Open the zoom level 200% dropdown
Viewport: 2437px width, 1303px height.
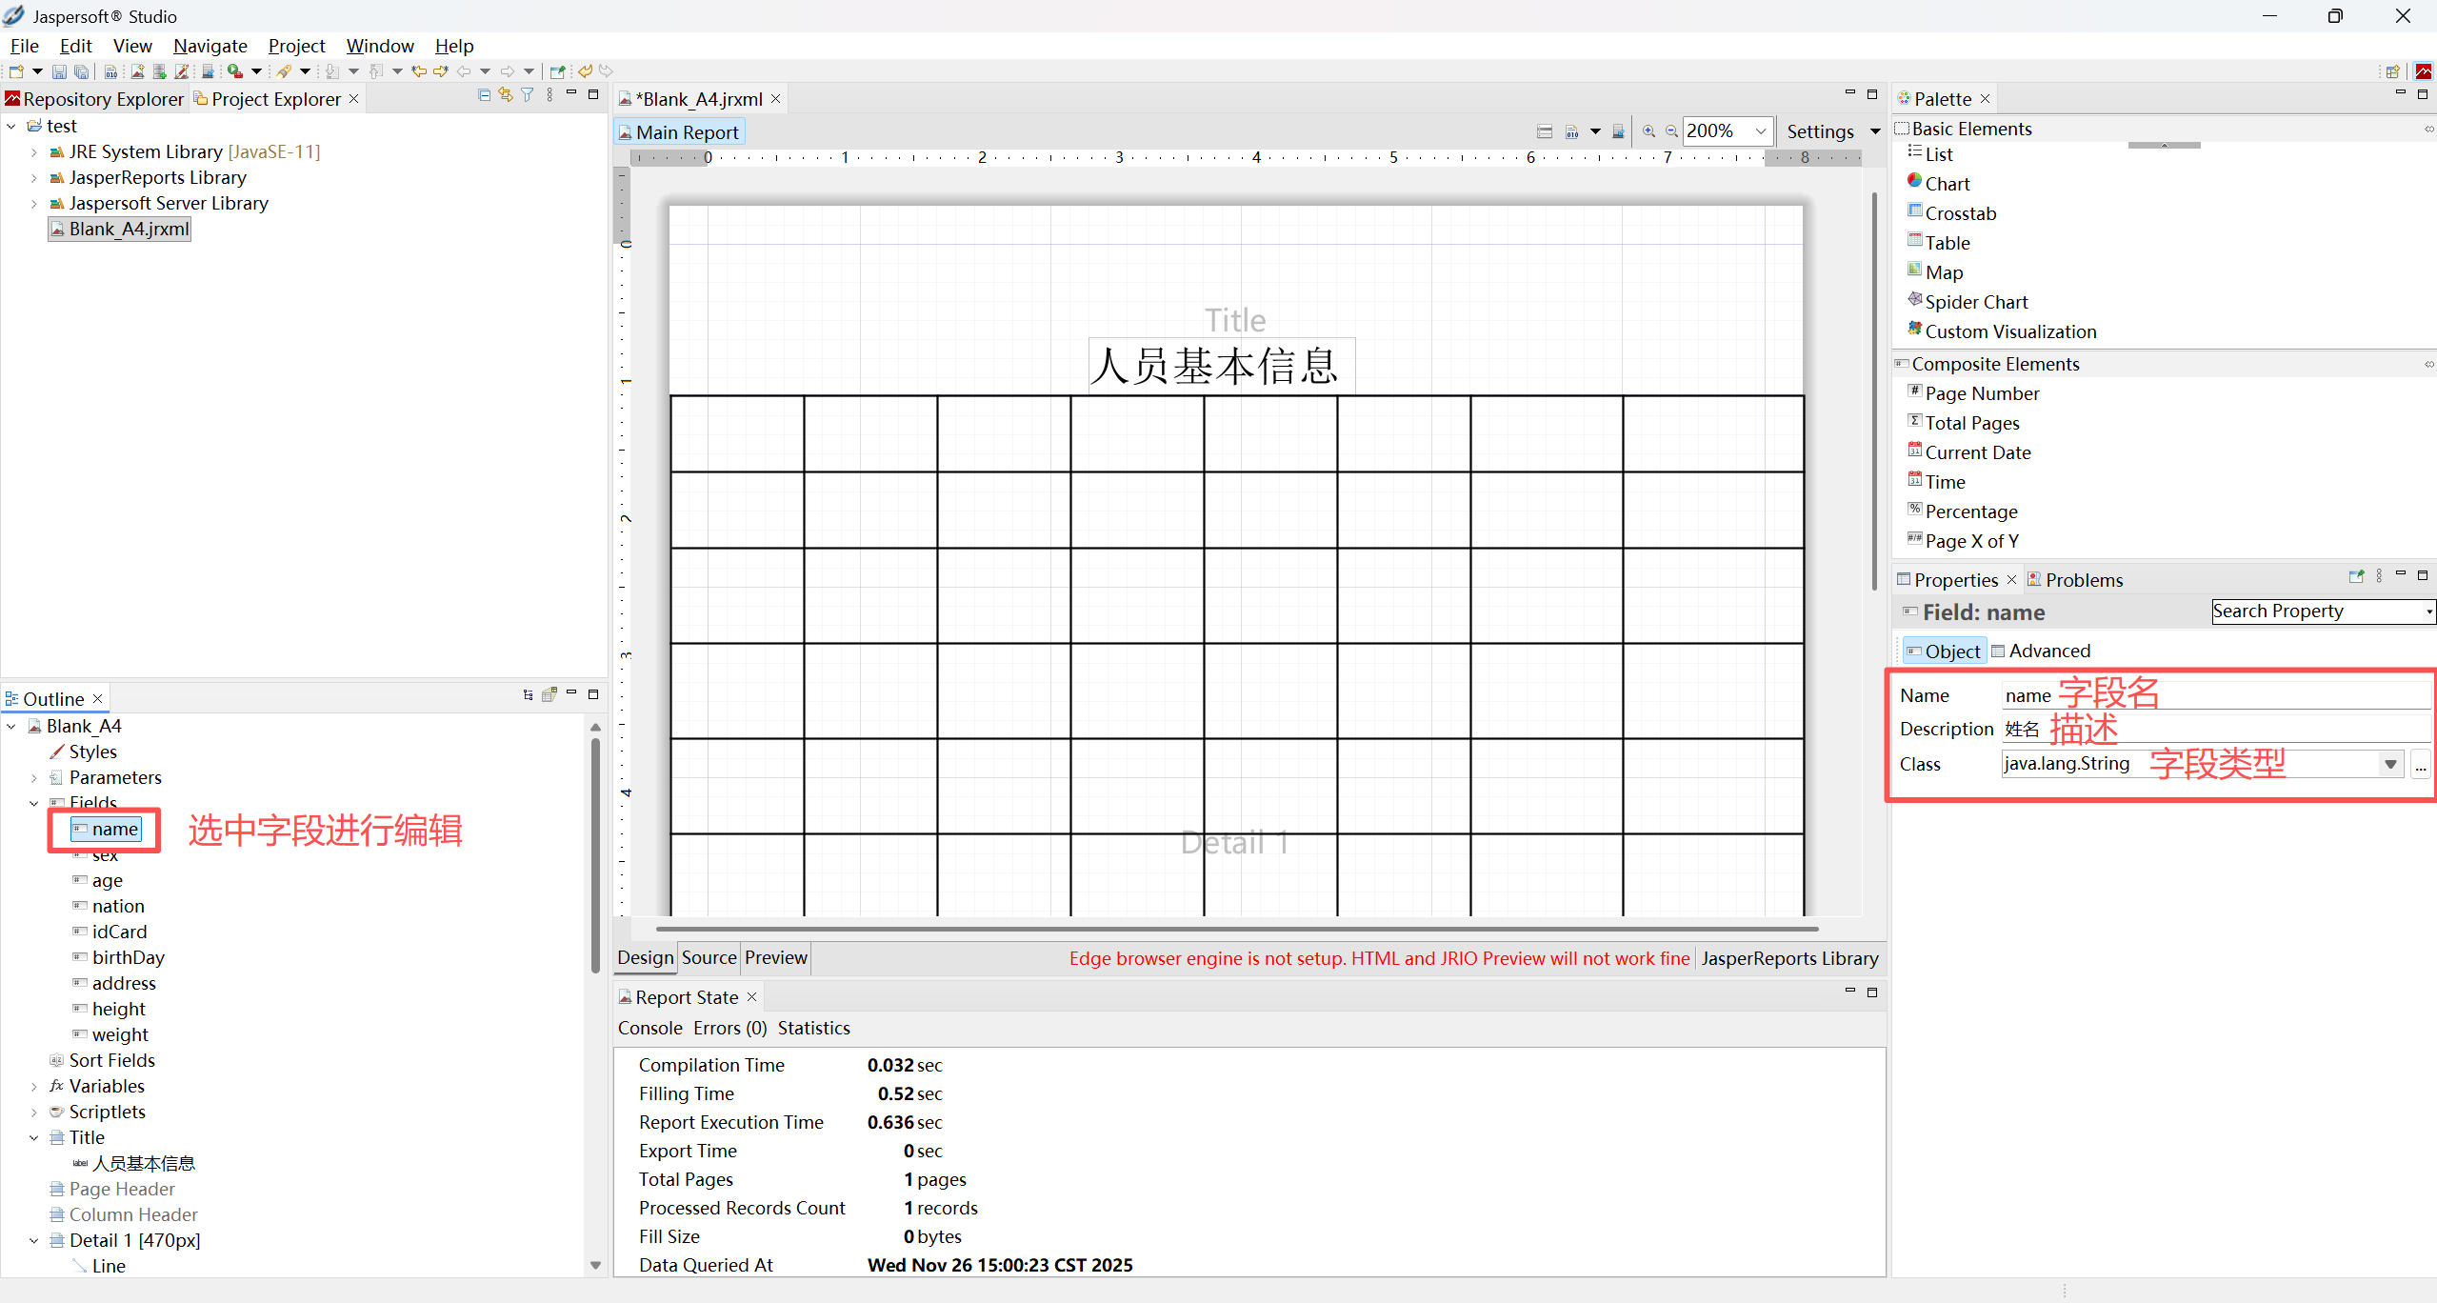(x=1760, y=131)
